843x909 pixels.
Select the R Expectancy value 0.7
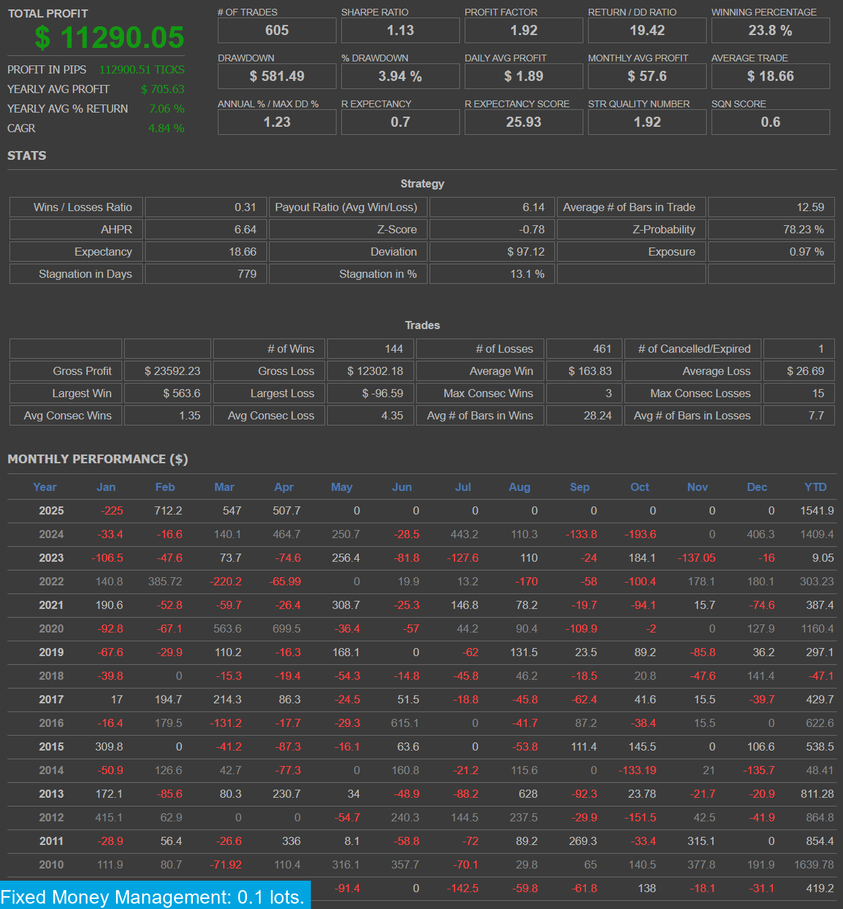pos(401,122)
